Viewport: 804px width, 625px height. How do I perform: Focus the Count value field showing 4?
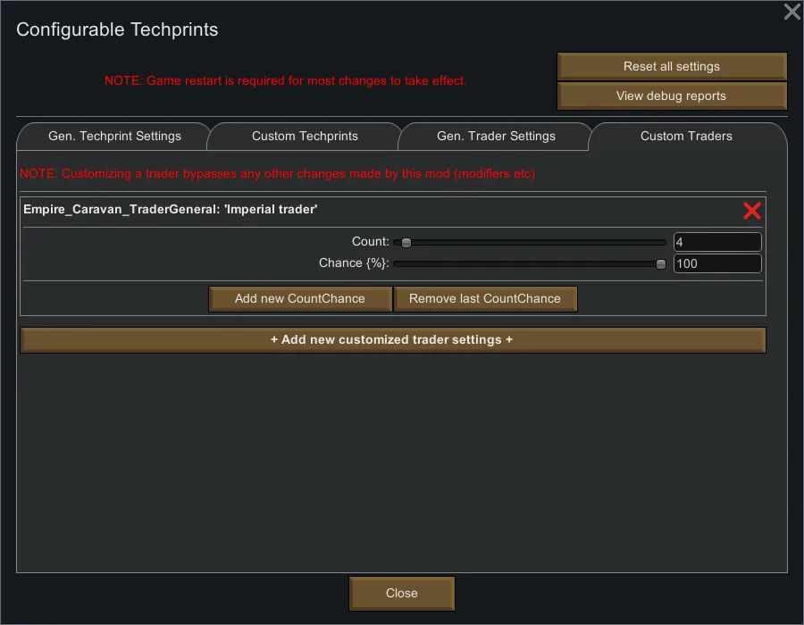pyautogui.click(x=716, y=242)
